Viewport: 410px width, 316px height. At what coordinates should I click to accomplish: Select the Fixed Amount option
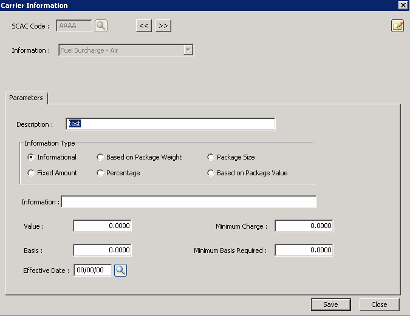(32, 173)
